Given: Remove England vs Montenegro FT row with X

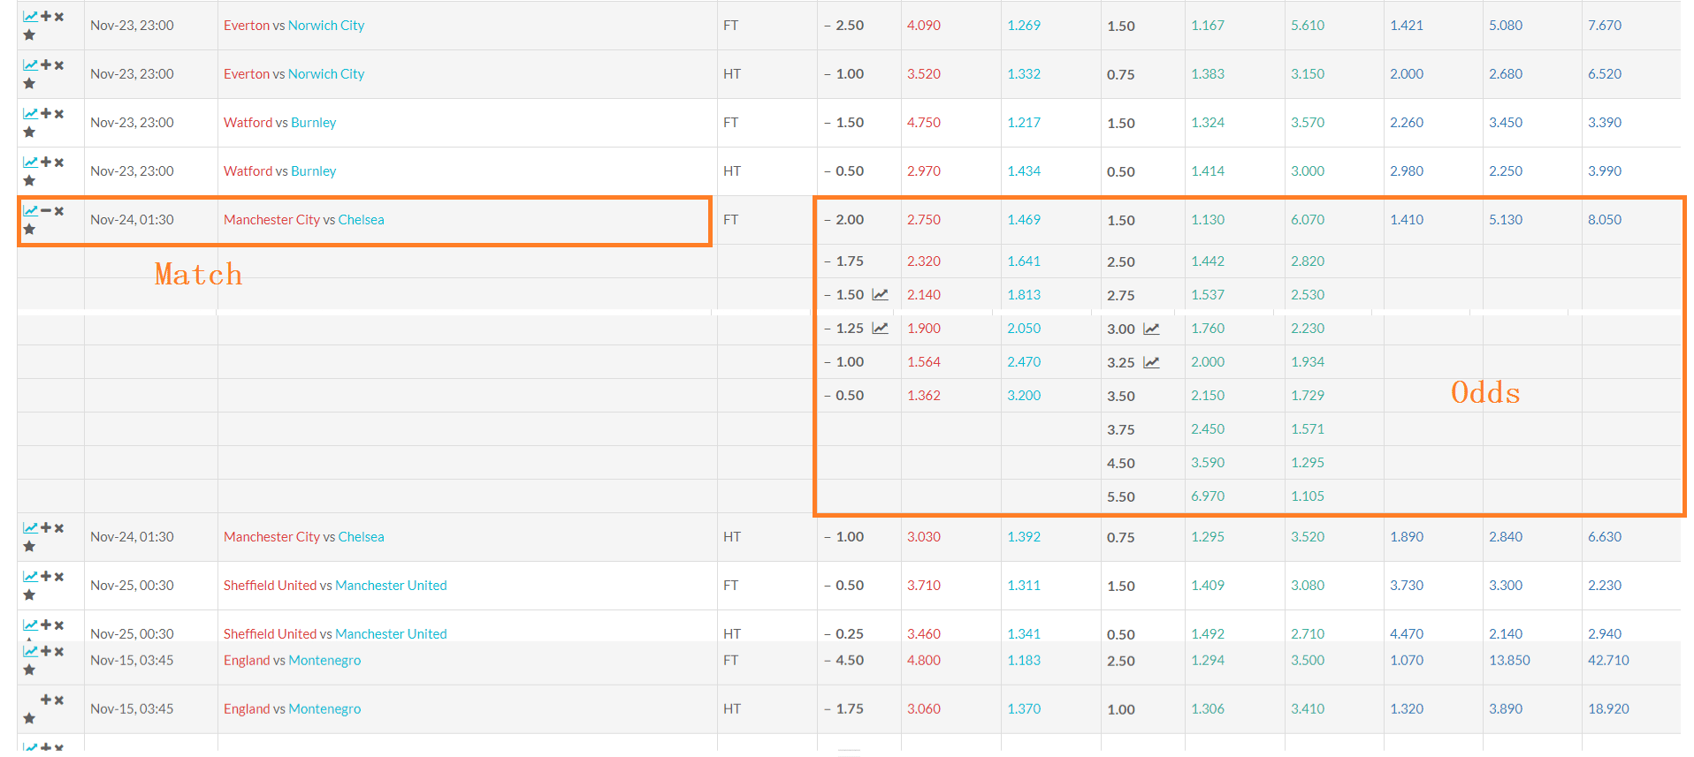Looking at the screenshot, I should coord(59,652).
